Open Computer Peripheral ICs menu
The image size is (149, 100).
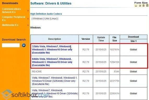pos(14,19)
